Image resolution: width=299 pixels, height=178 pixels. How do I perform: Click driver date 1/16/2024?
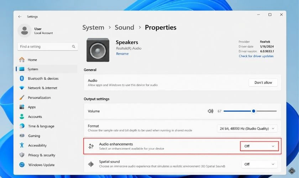point(267,46)
